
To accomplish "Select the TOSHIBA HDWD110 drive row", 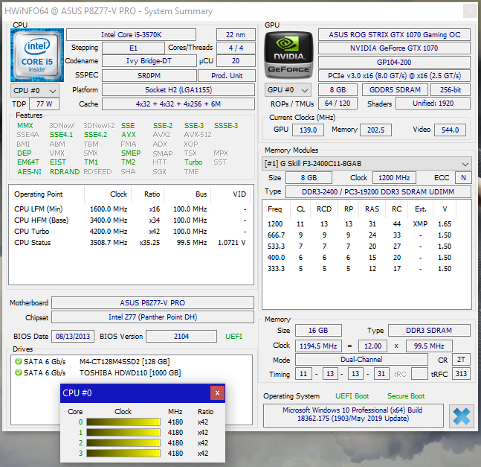I will 132,372.
